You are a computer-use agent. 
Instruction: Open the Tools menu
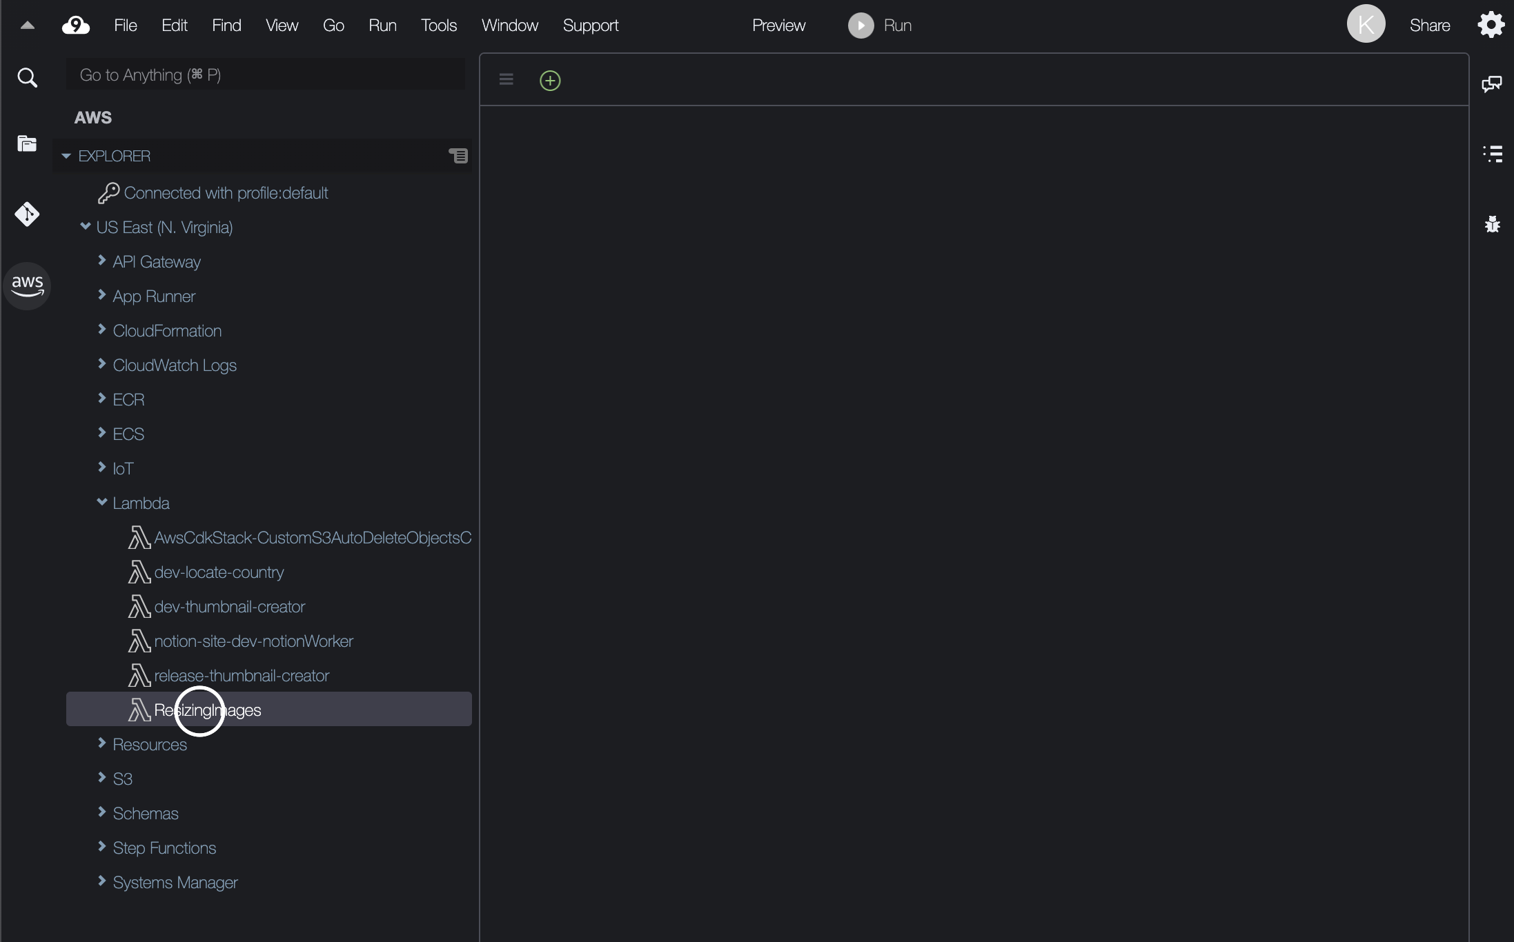click(439, 26)
